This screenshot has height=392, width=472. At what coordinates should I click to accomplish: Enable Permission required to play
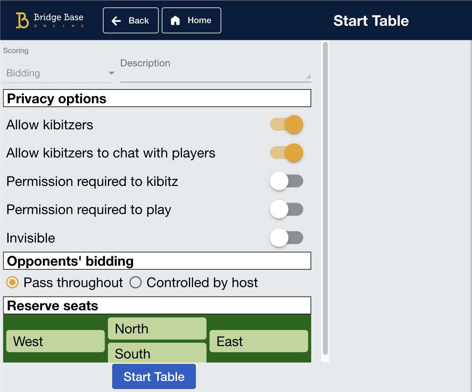pyautogui.click(x=287, y=209)
